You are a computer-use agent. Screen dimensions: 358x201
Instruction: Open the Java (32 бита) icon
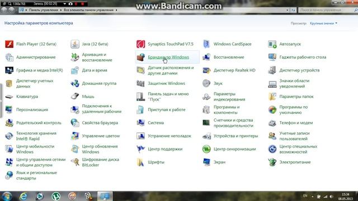75,44
